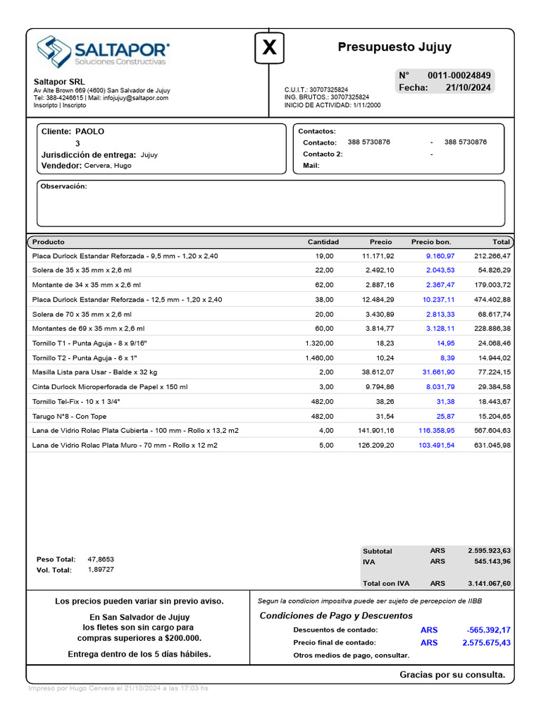Click discounted price 116.358,95
The image size is (541, 722).
[437, 431]
